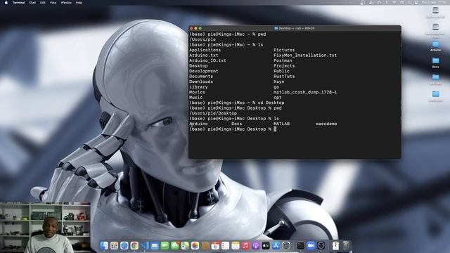This screenshot has height=253, width=450.
Task: Click "matlab_crash_dump.1728-1" in the Terminal
Action: click(x=305, y=92)
